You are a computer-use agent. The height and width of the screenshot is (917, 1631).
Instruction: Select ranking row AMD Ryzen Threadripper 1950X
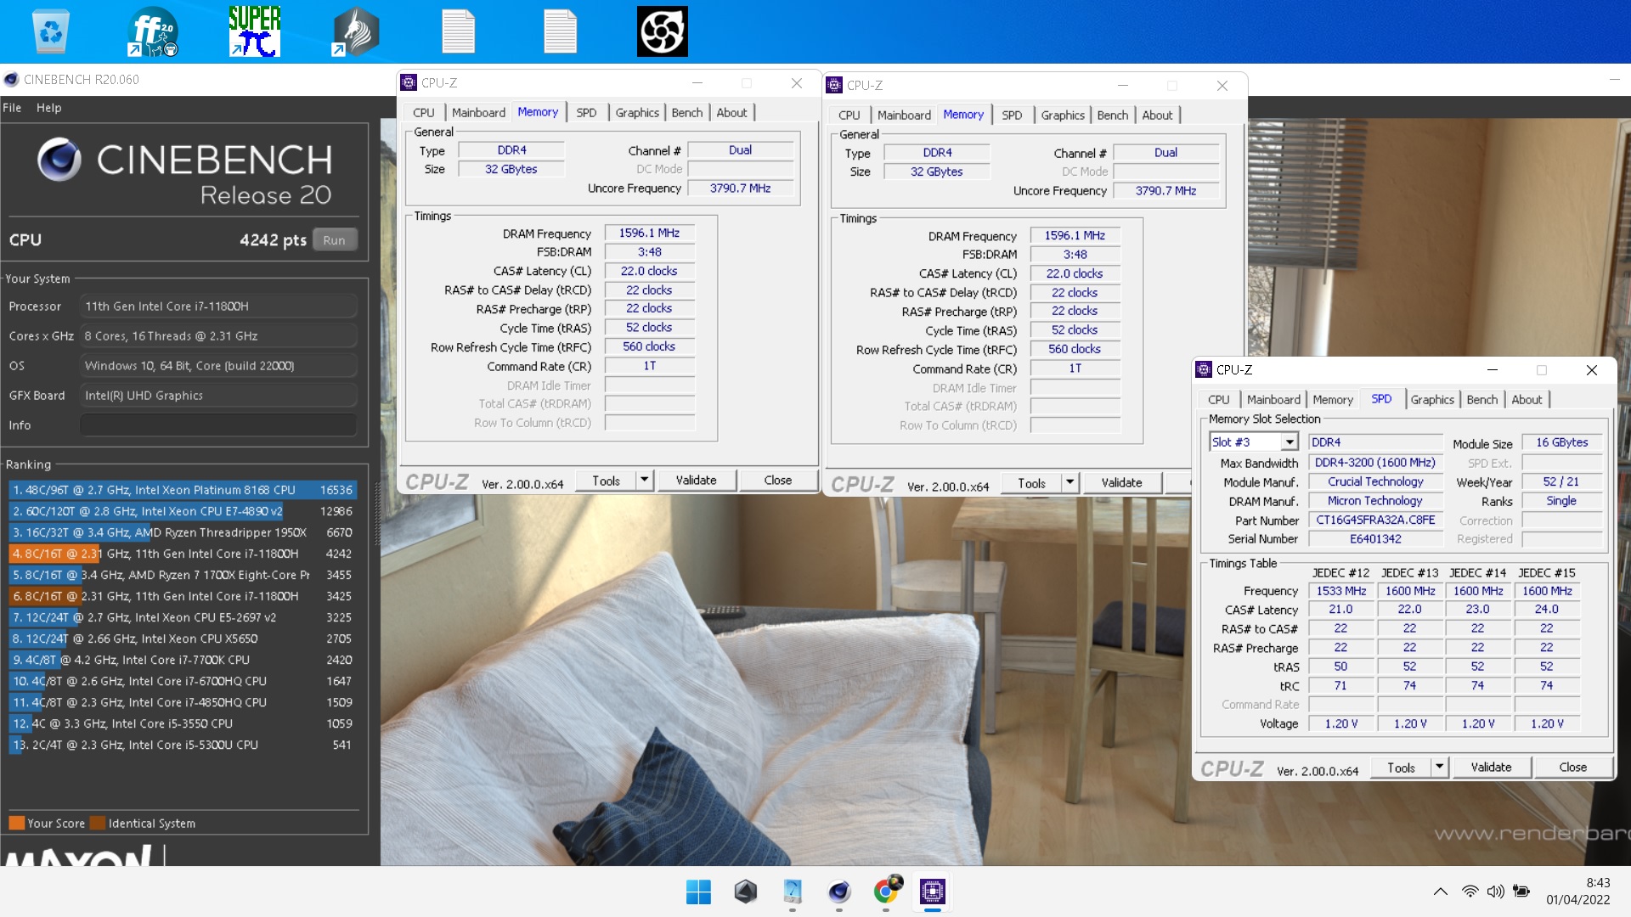pos(183,532)
